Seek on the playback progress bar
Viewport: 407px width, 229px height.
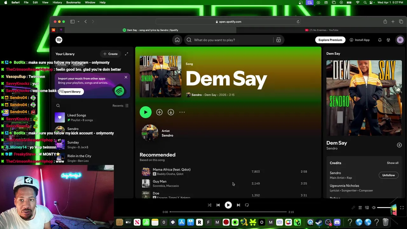point(228,212)
